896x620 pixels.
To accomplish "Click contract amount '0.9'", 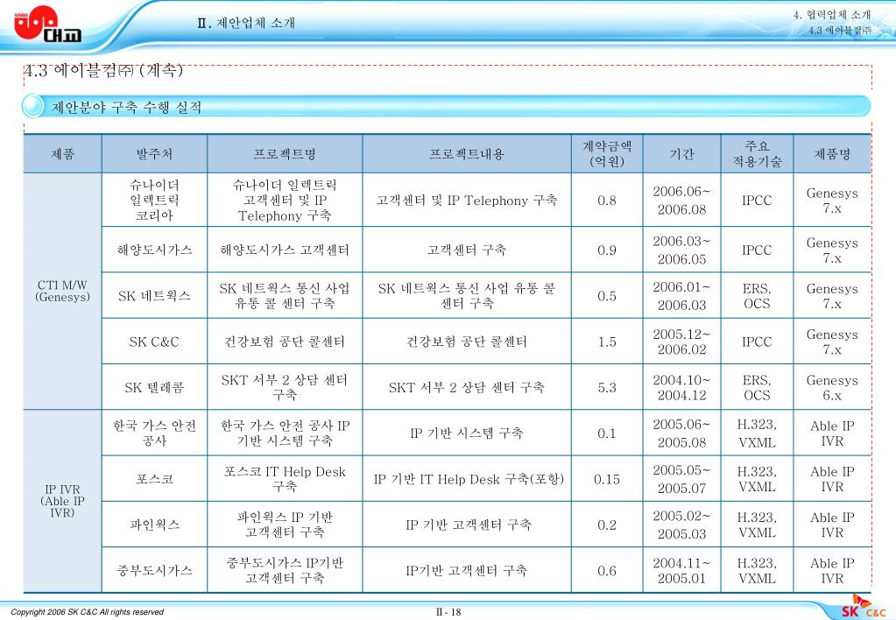I will [607, 250].
